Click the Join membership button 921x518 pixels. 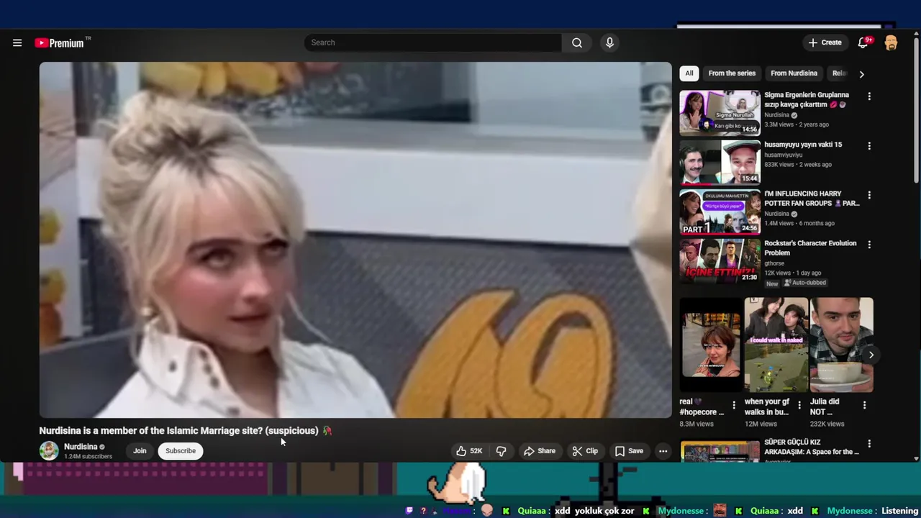140,451
